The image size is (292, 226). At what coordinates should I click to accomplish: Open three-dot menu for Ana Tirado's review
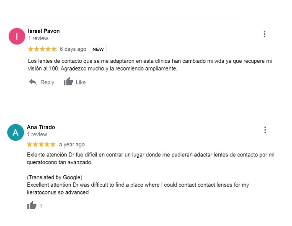265,130
